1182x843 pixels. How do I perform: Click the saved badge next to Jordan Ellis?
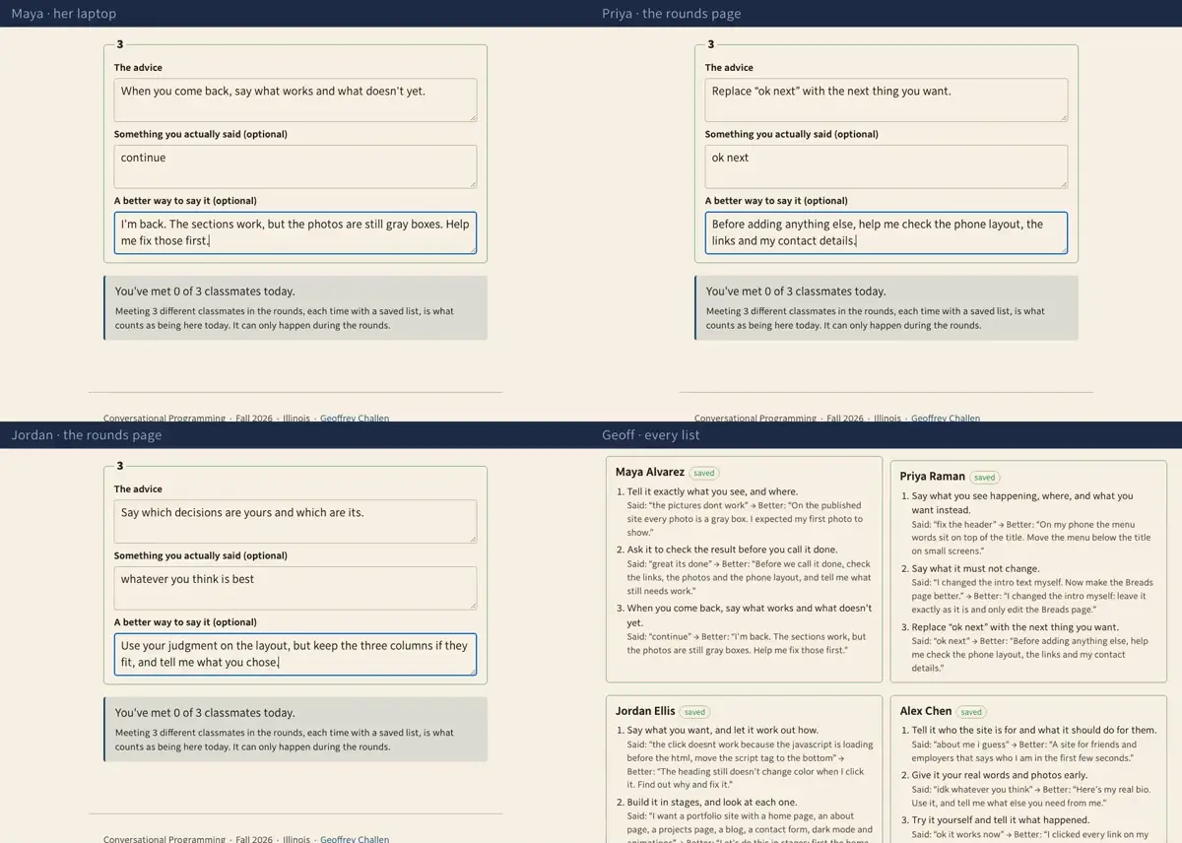(x=694, y=712)
